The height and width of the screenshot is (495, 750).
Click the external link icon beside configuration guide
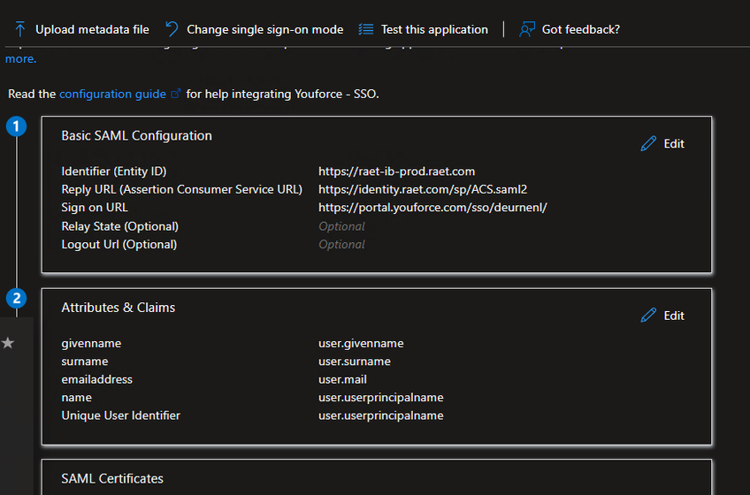pos(175,94)
